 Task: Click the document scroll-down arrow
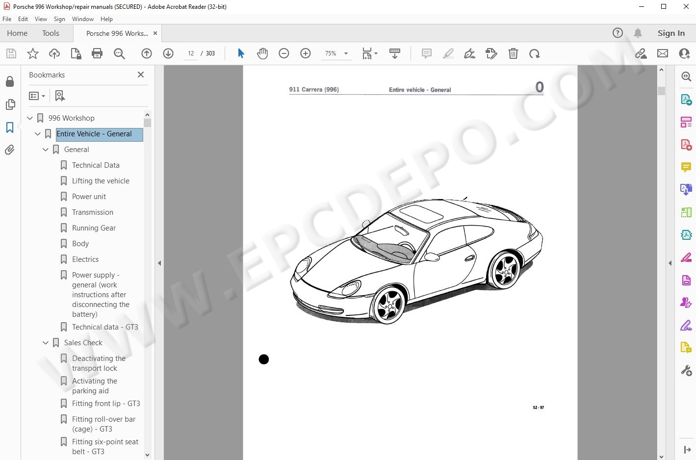tap(661, 457)
